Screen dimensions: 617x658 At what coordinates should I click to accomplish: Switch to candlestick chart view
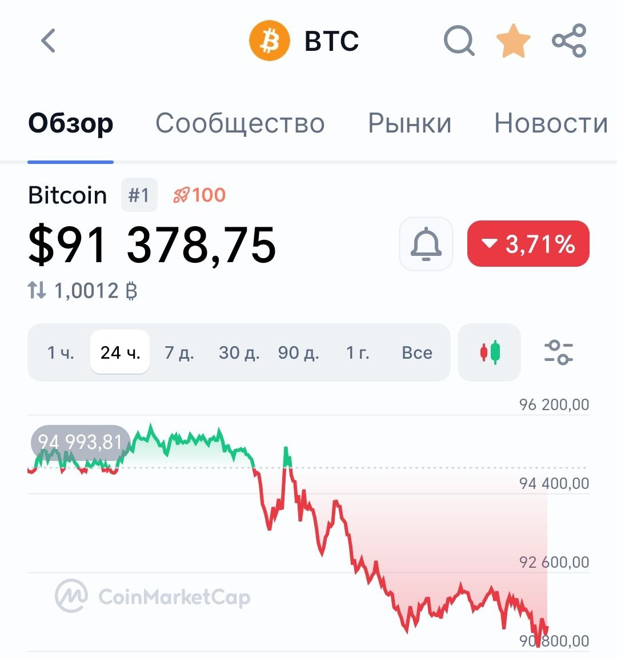click(490, 352)
